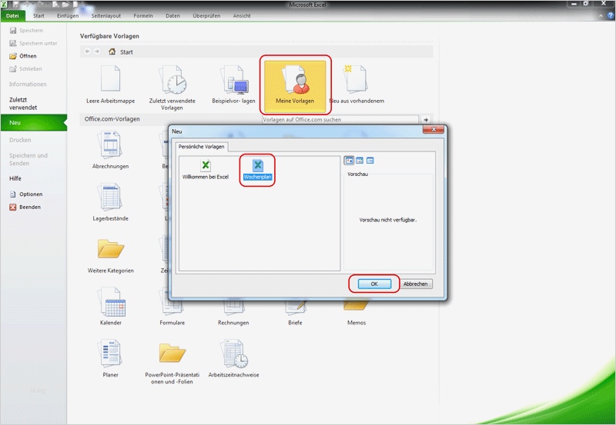The width and height of the screenshot is (616, 425).
Task: Click the Vorlagen auf Office.com search field
Action: pos(340,120)
